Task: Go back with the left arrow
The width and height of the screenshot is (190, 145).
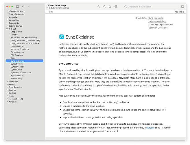Action: click(x=23, y=6)
